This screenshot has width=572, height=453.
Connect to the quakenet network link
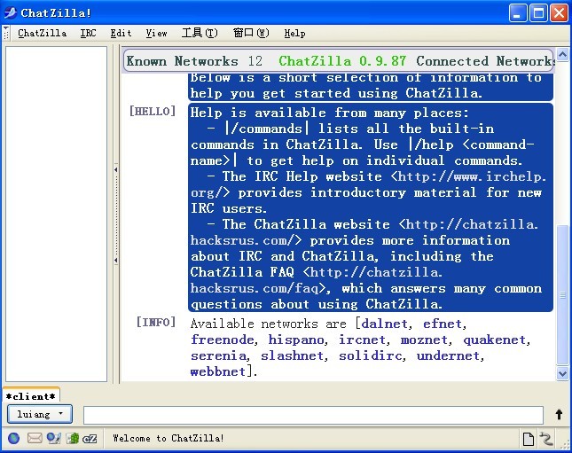[x=494, y=340]
